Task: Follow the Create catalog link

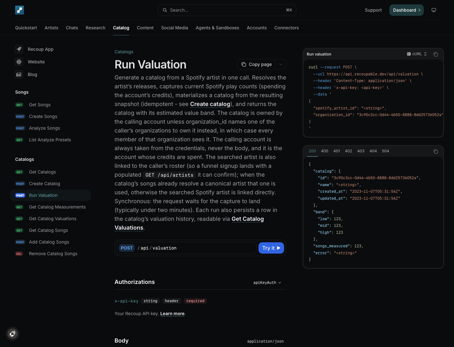Action: tap(210, 104)
